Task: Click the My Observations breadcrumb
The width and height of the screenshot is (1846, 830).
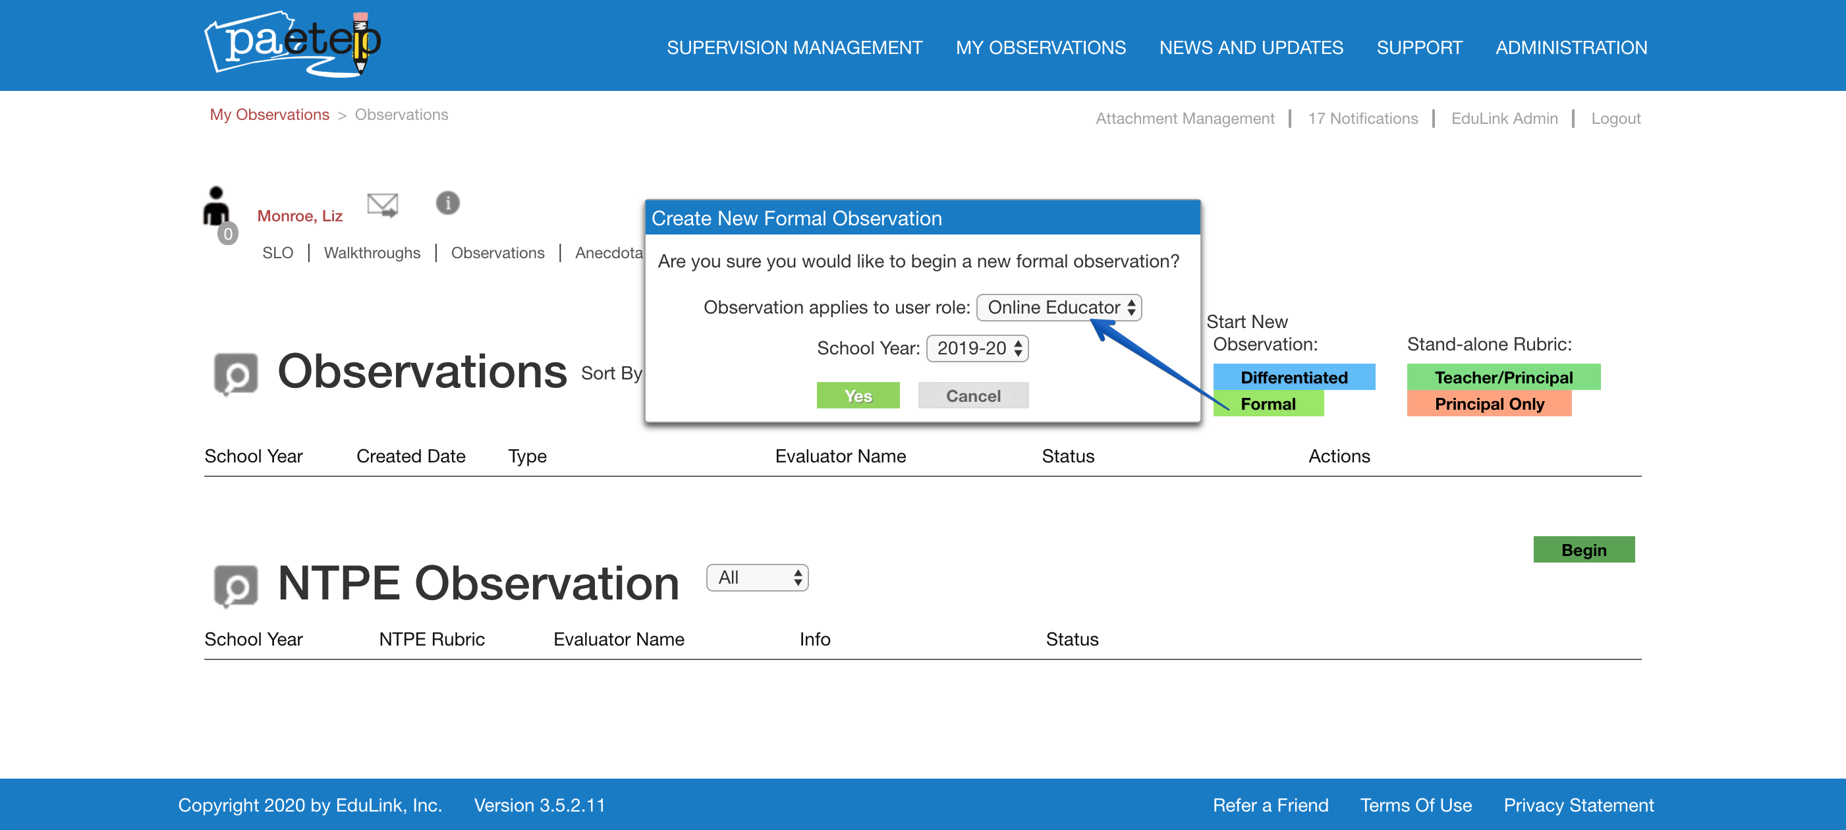Action: 269,115
